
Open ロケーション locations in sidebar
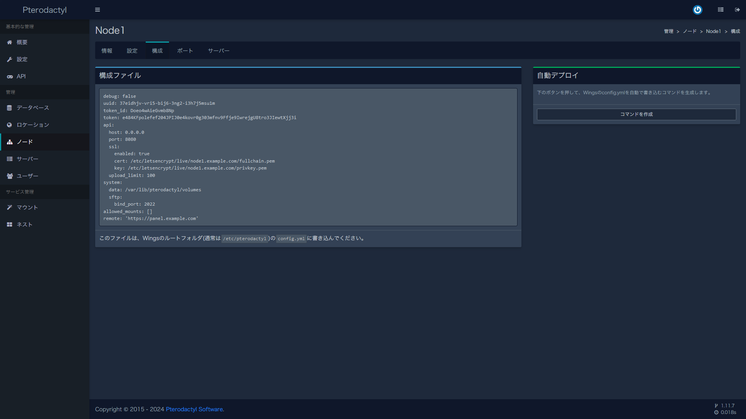click(33, 125)
